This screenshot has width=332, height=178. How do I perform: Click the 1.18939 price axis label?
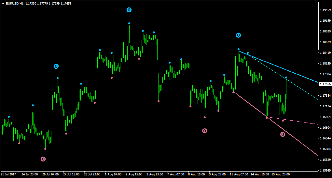point(325,31)
